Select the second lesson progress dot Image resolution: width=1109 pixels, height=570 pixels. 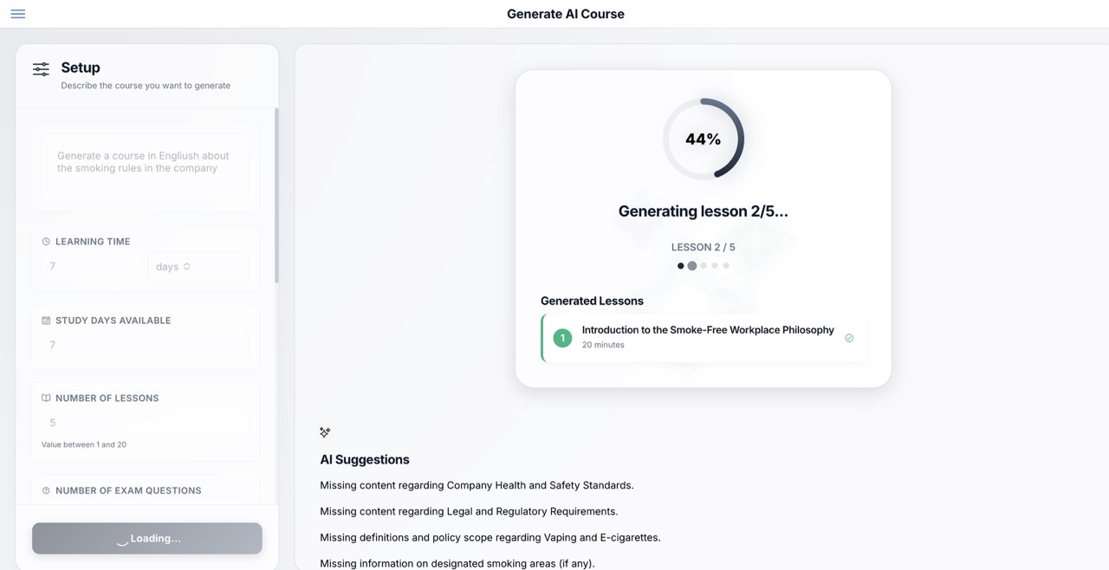691,265
